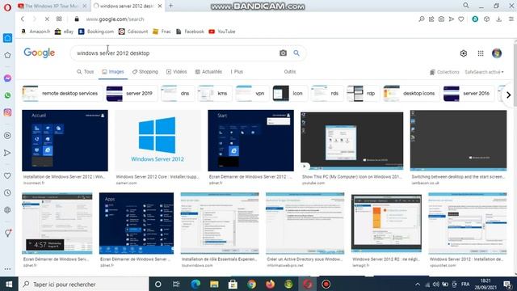Show hidden tray icons chevron
This screenshot has width=517, height=291.
pos(418,284)
